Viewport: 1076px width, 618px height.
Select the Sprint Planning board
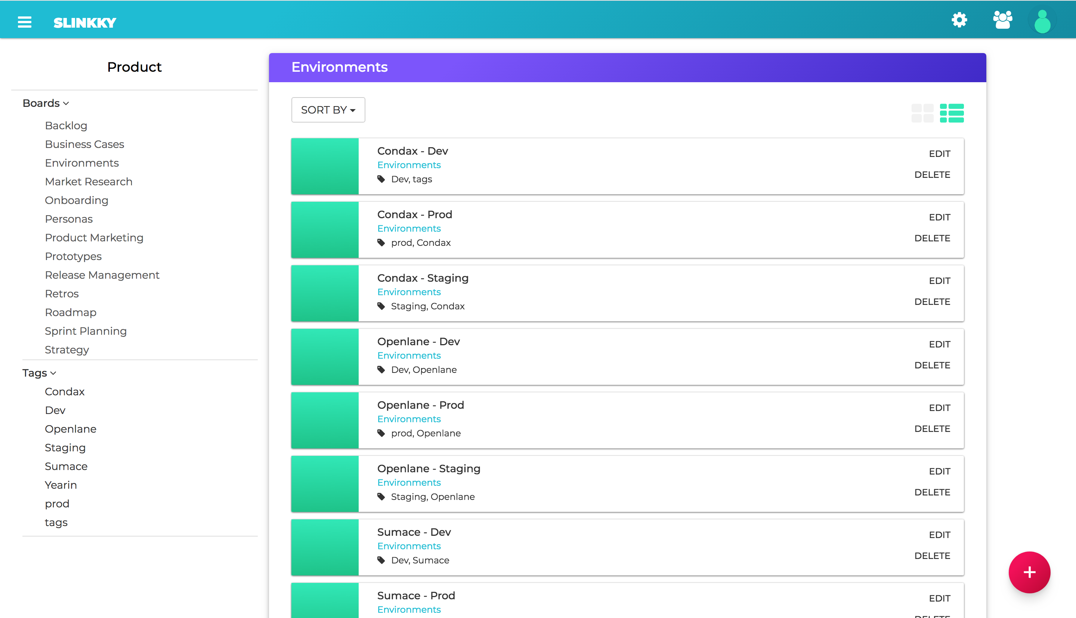pyautogui.click(x=86, y=331)
